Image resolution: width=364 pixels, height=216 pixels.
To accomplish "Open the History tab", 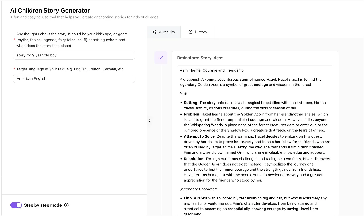I will [x=198, y=32].
